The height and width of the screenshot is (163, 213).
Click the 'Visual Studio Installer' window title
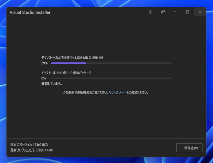30,12
